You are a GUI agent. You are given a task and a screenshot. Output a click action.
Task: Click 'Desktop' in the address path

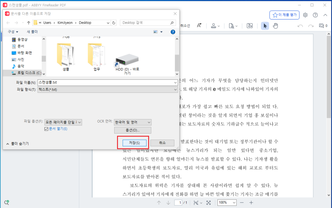[85, 23]
